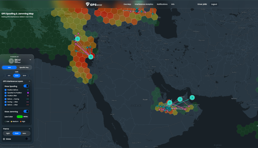Click the Omer yildiz username
The height and width of the screenshot is (148, 258).
tap(202, 4)
